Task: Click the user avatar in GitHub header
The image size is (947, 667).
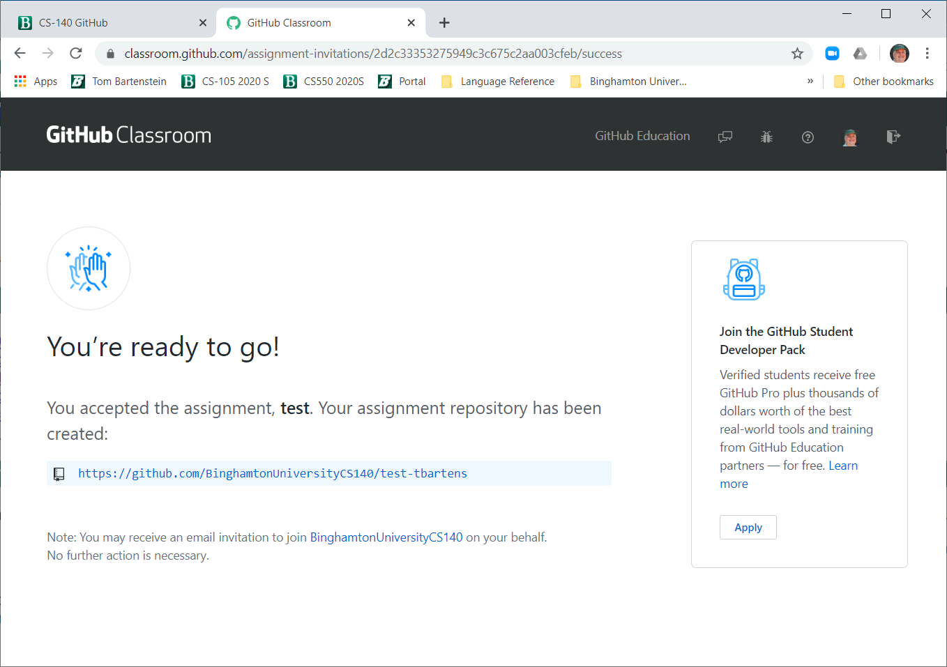Action: click(x=849, y=137)
